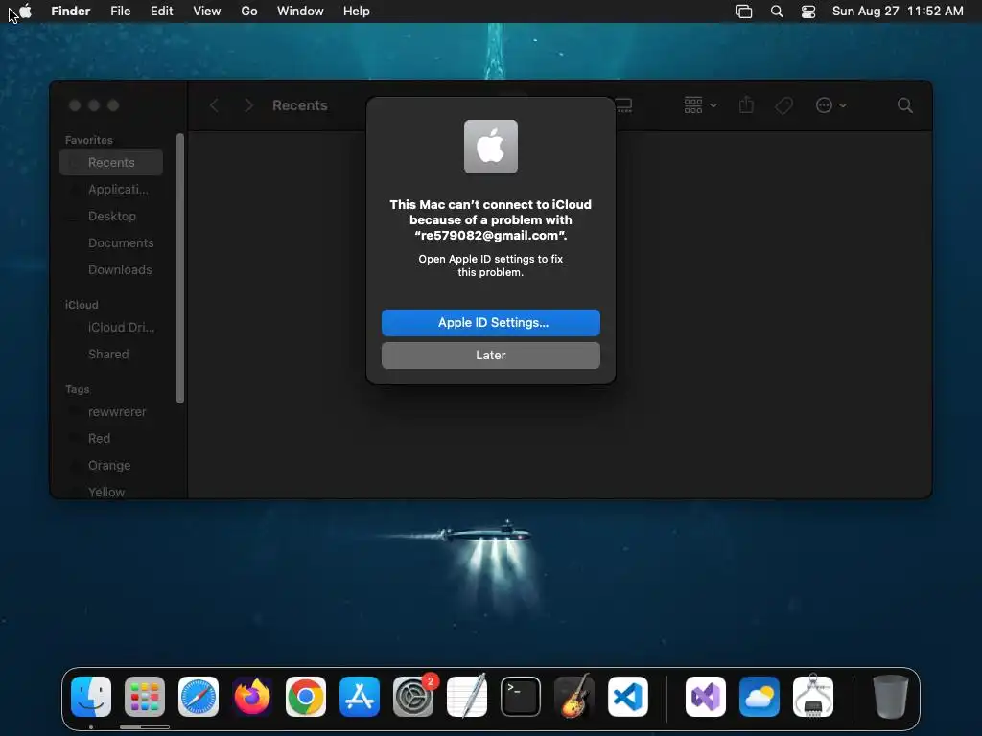The image size is (982, 736).
Task: Click the Apple logo in the dialog
Action: (x=490, y=147)
